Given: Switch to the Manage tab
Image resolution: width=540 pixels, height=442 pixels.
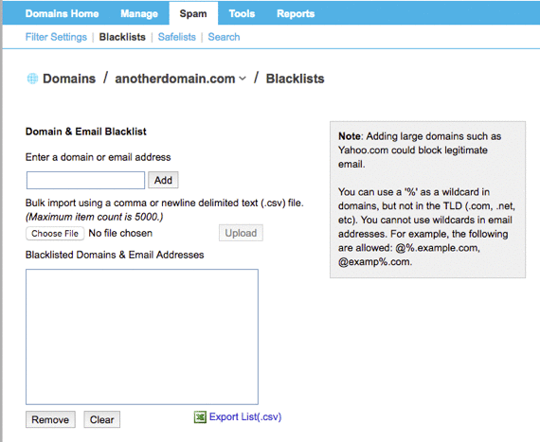Looking at the screenshot, I should 139,14.
